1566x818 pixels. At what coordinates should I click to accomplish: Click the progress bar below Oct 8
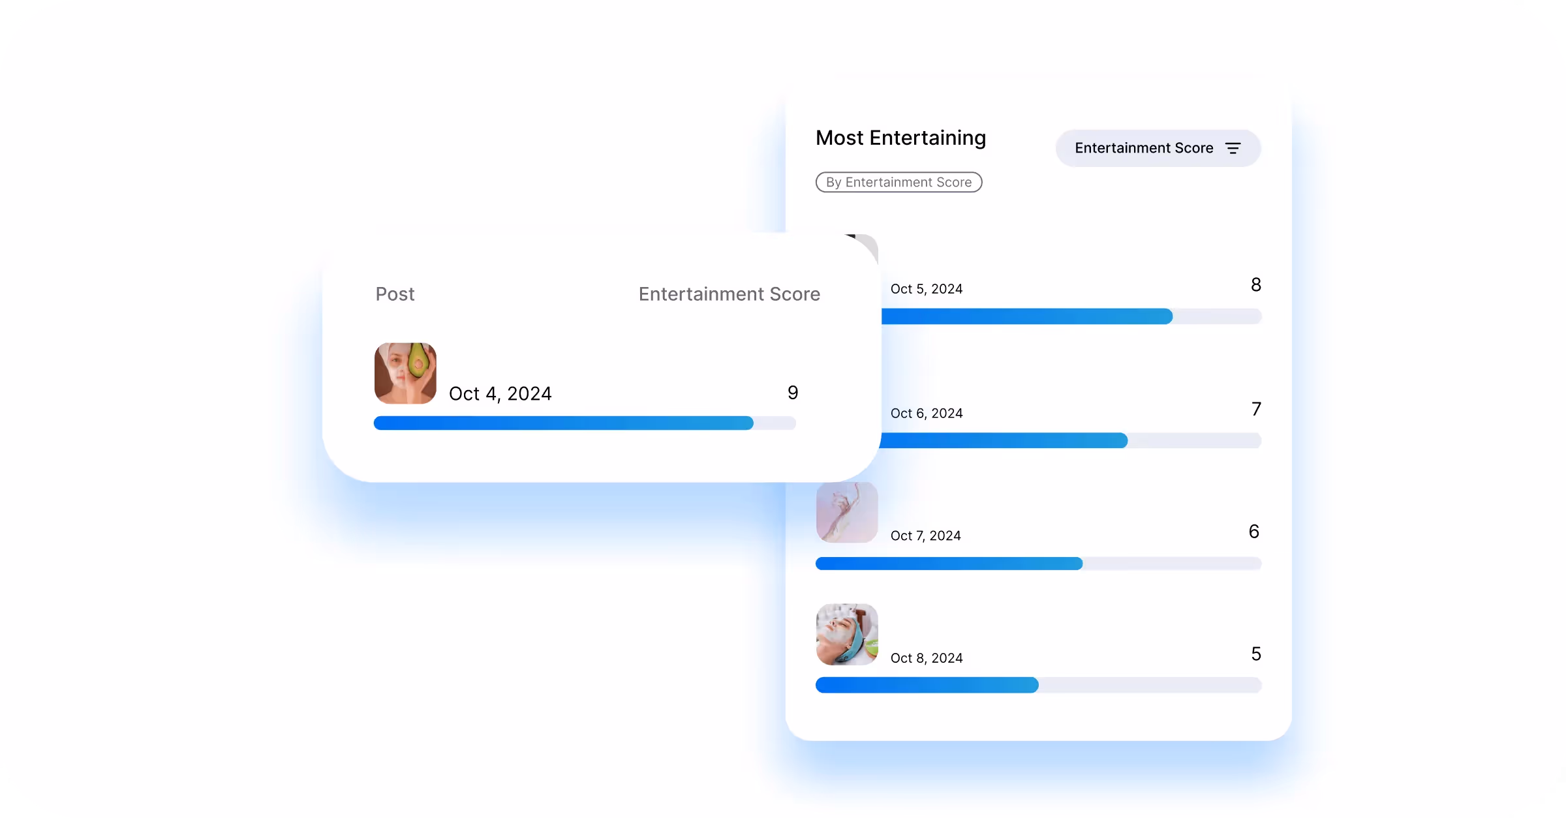click(1038, 685)
